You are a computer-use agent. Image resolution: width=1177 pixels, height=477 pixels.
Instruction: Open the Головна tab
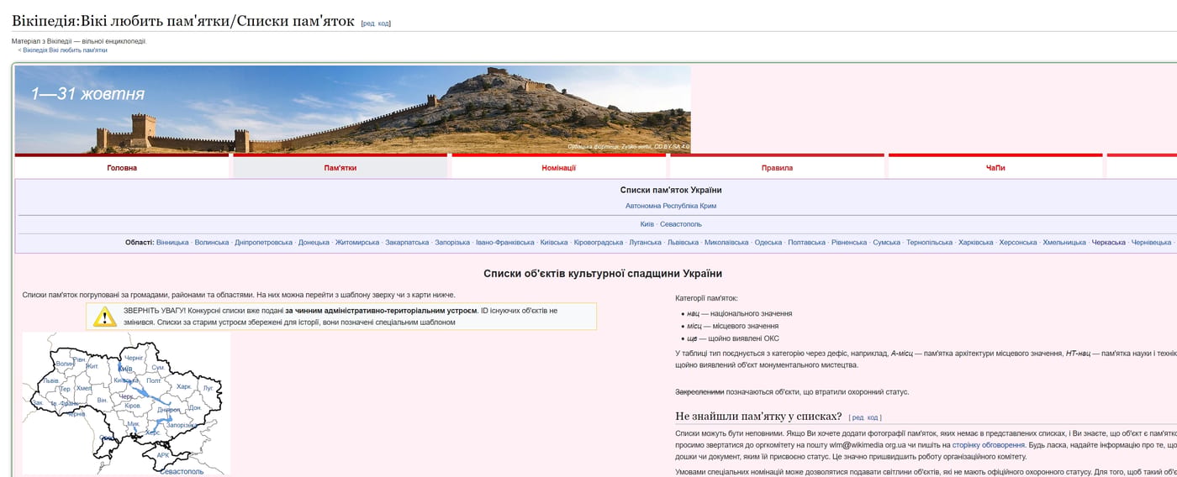pyautogui.click(x=122, y=168)
